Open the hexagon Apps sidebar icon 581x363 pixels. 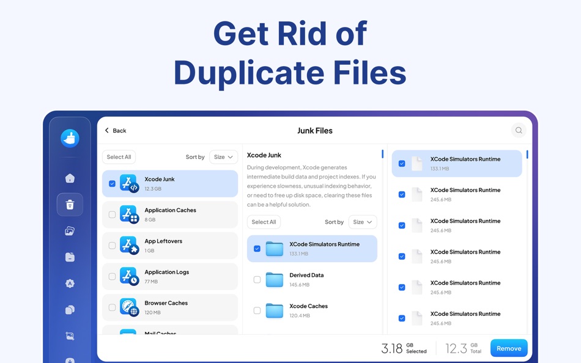pos(70,284)
